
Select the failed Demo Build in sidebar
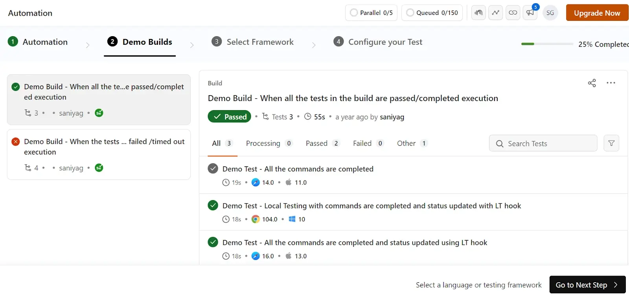coord(98,154)
